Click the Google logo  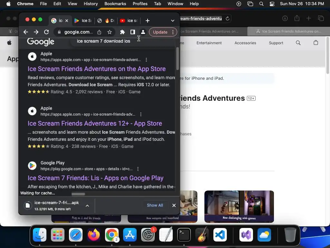pos(41,42)
